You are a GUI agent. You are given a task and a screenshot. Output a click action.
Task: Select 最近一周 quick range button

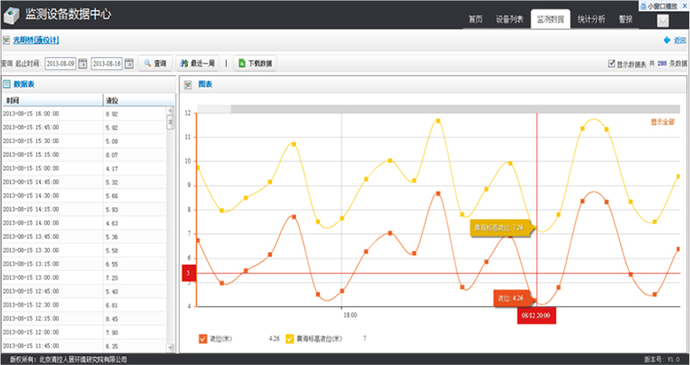coord(197,63)
